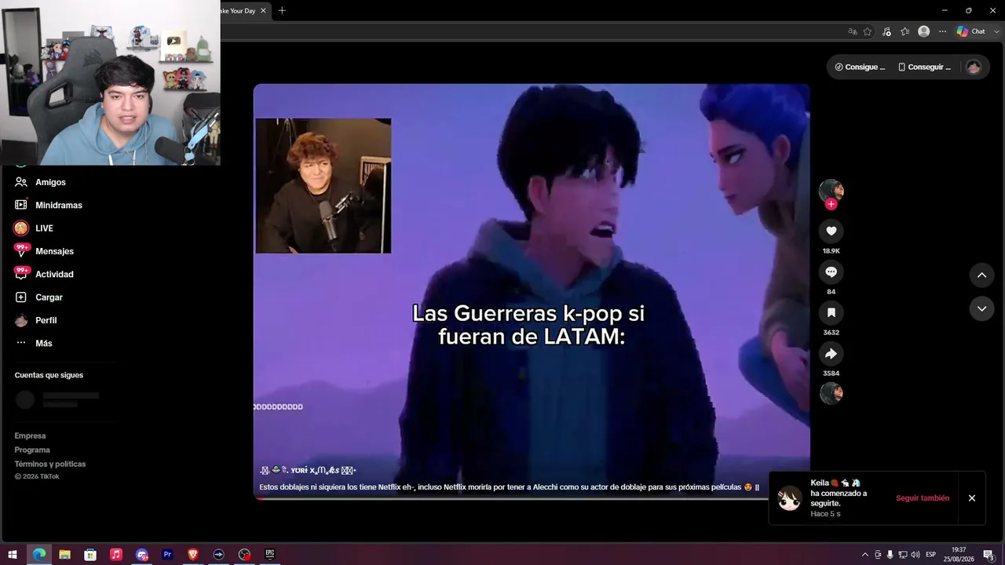
Task: Open a new browser tab
Action: pos(282,10)
